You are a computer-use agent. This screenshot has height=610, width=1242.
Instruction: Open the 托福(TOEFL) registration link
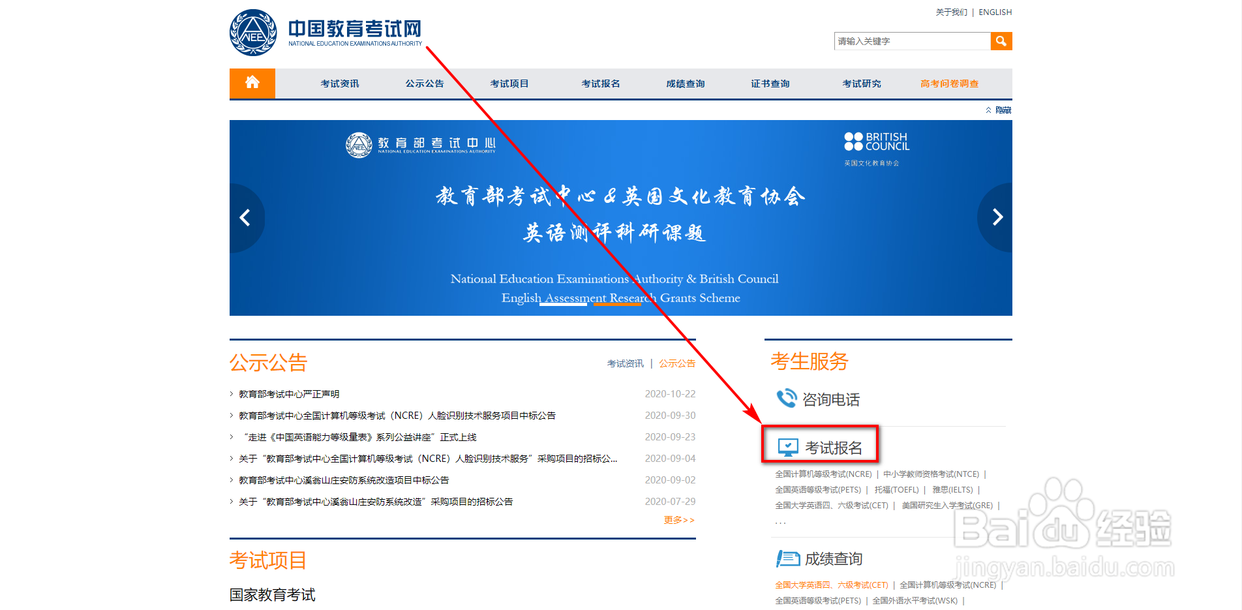[x=896, y=489]
